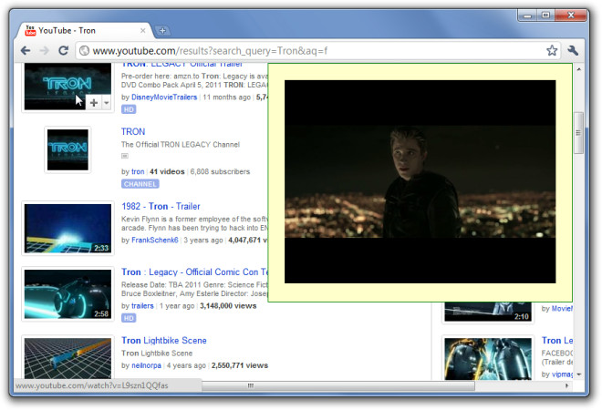Click the light cycle Comic Con thumbnail
This screenshot has height=410, width=602.
pos(67,294)
